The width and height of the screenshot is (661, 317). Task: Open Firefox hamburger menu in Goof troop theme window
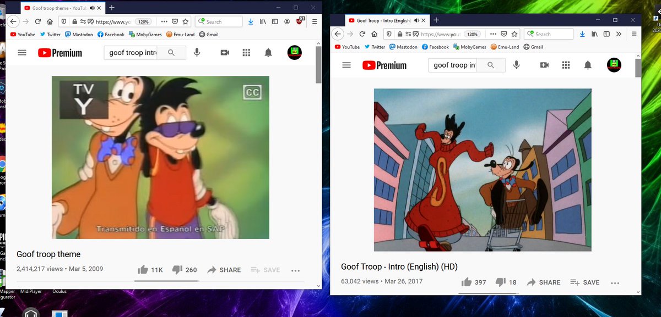[315, 21]
